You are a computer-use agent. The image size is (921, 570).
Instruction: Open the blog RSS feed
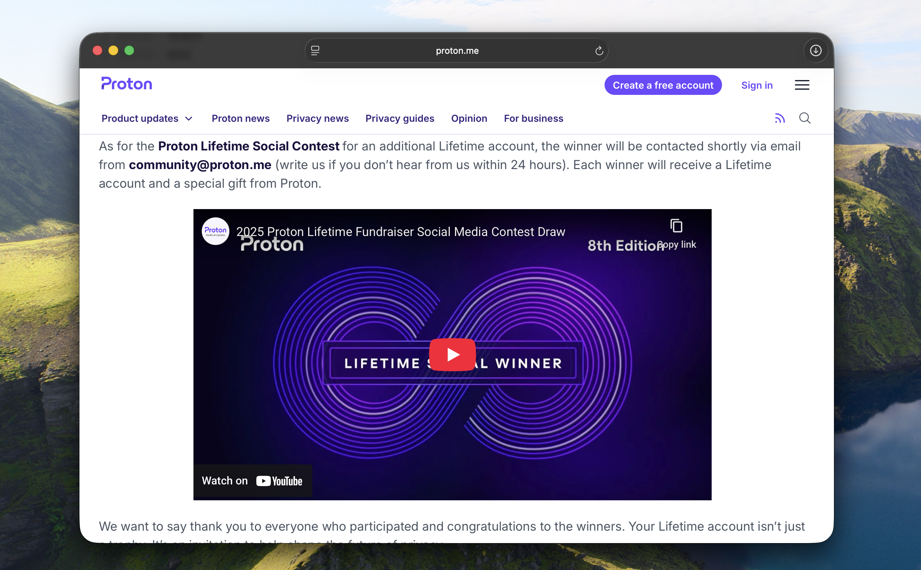779,118
